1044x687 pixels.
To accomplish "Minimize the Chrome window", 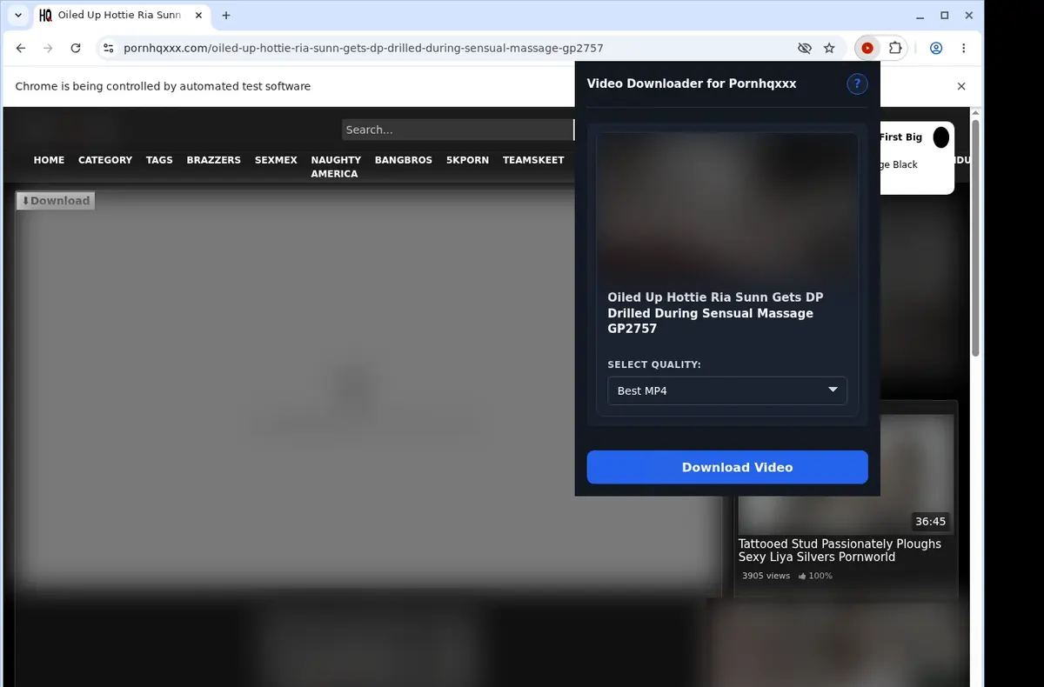I will coord(920,16).
